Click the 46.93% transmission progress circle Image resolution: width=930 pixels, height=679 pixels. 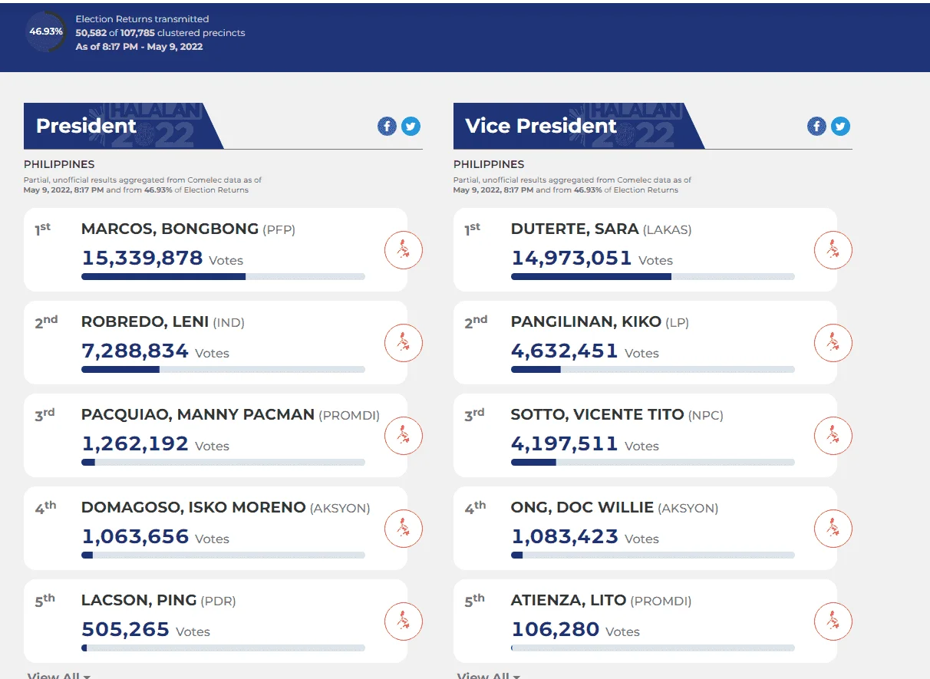point(46,32)
